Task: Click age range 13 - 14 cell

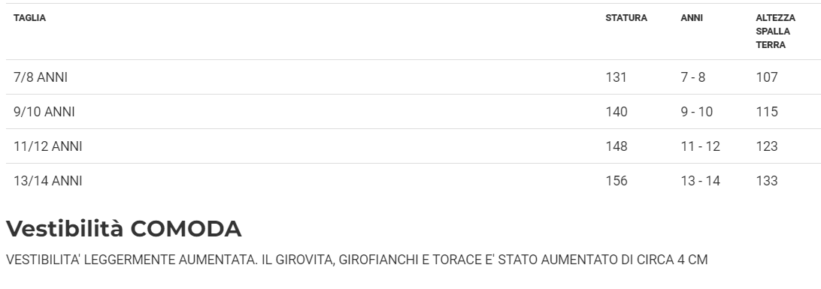Action: click(700, 181)
